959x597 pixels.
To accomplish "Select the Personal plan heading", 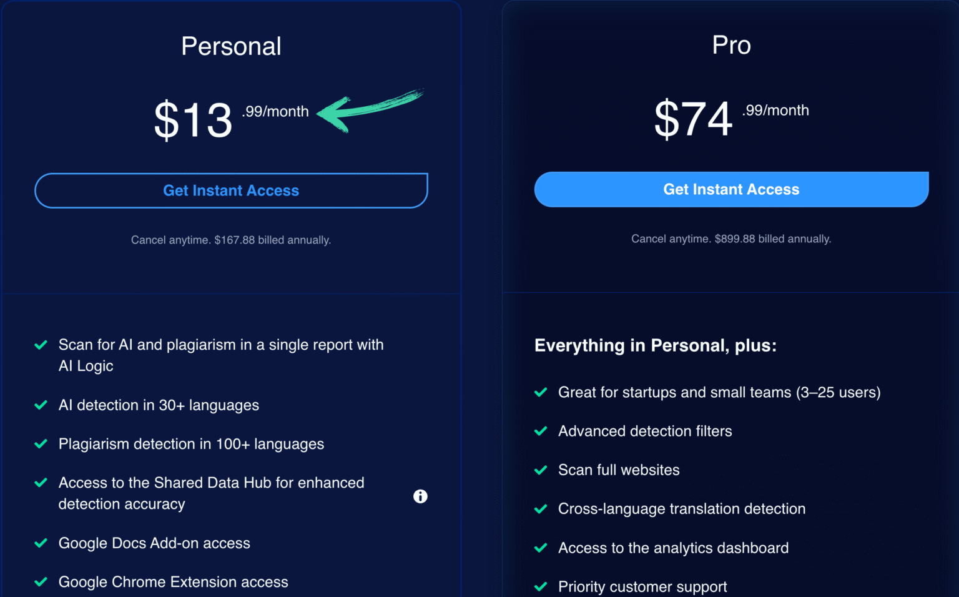I will coord(231,46).
